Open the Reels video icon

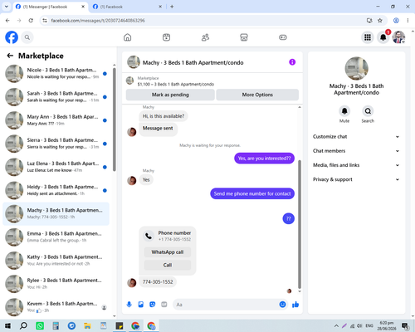click(x=166, y=37)
